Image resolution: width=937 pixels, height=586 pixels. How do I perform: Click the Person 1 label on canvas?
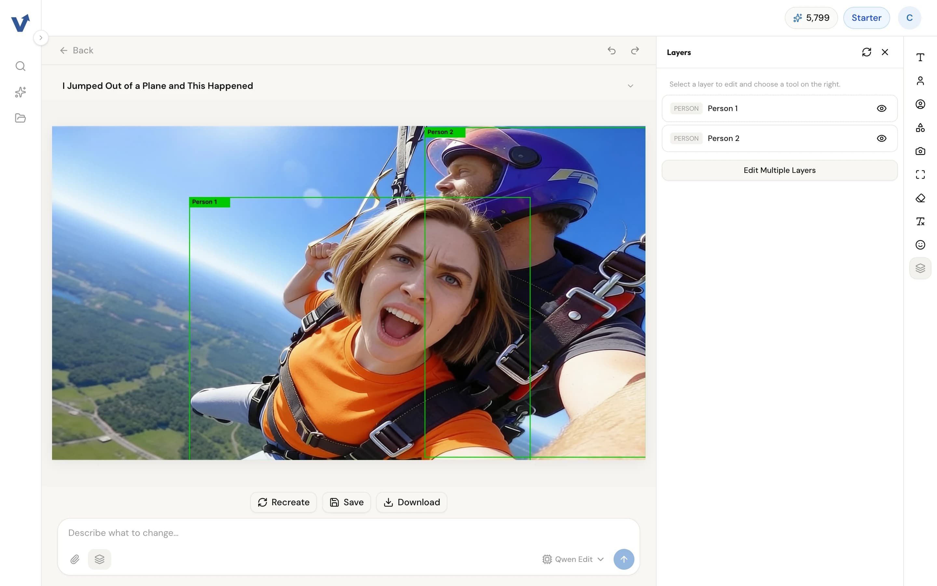tap(210, 202)
